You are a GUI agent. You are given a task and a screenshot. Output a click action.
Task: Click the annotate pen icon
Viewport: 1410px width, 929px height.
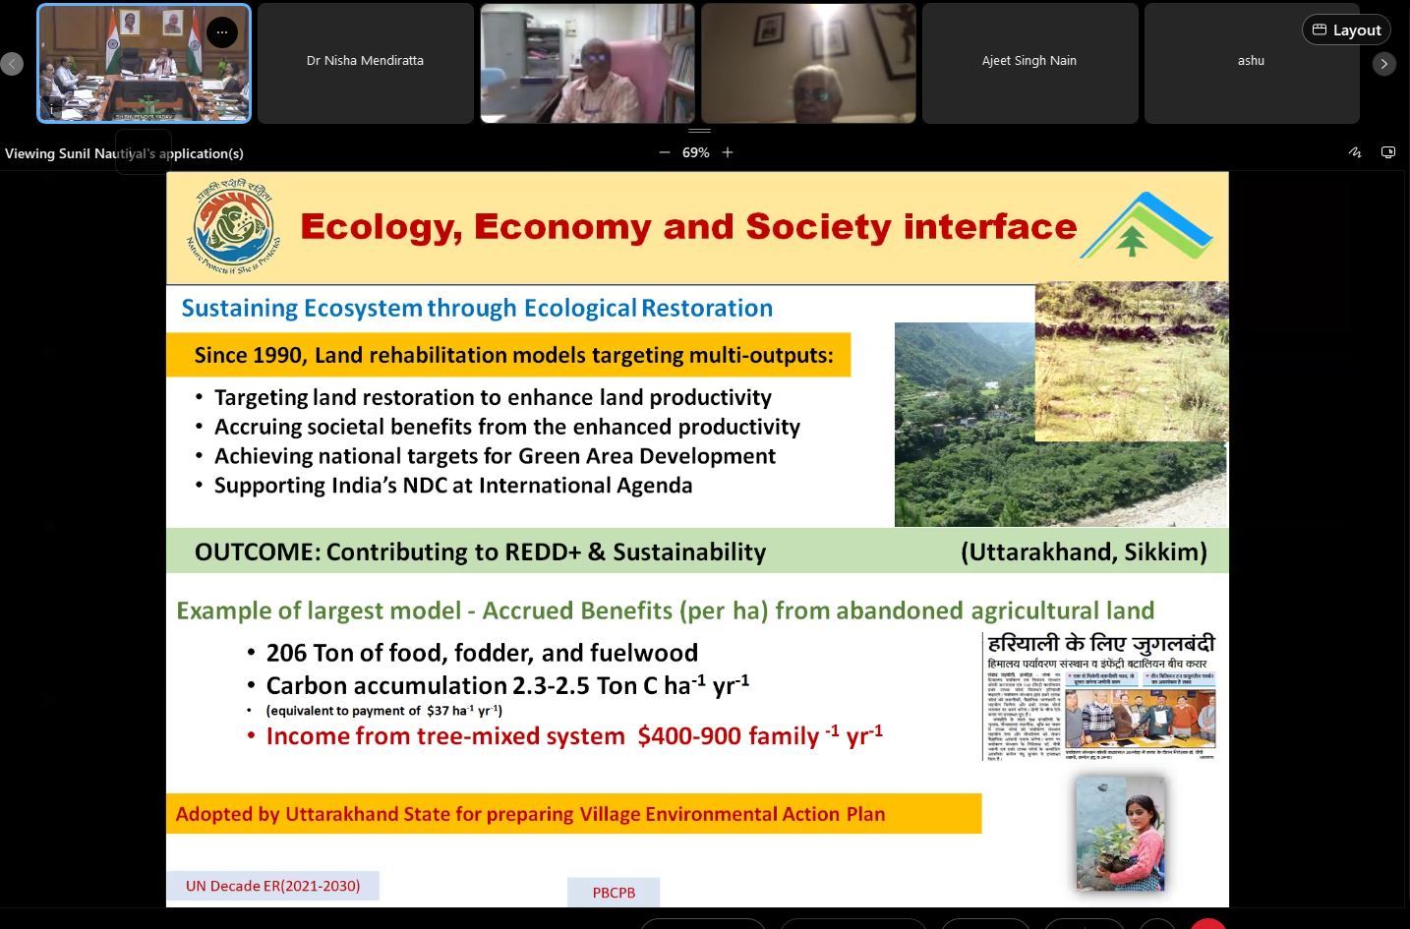(x=1355, y=152)
